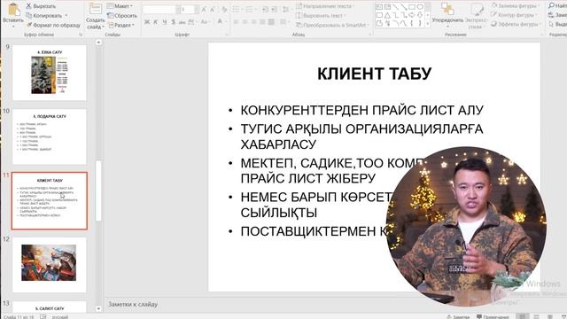Select slide 10 thumbnail ПОДАРКА САТУ

point(50,136)
